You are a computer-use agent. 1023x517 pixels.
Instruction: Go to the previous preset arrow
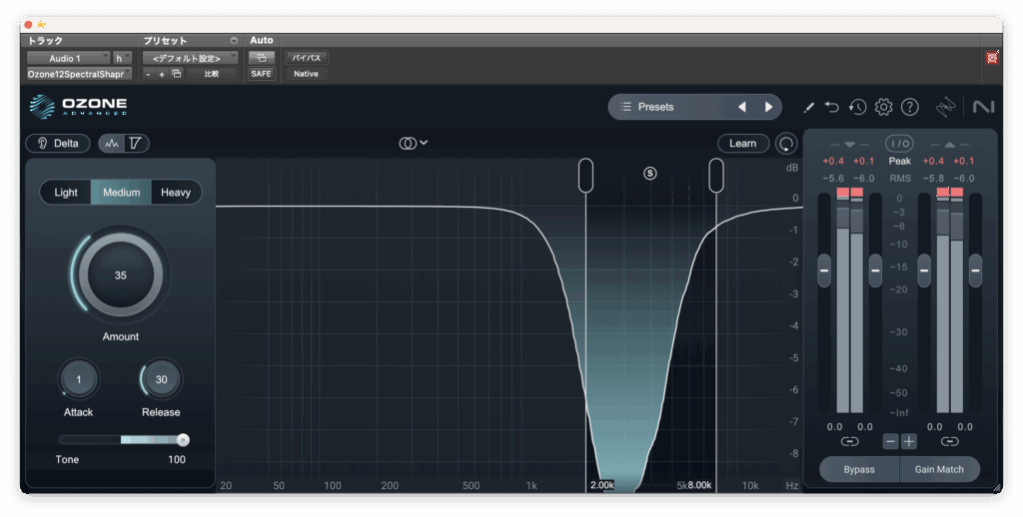[x=742, y=107]
